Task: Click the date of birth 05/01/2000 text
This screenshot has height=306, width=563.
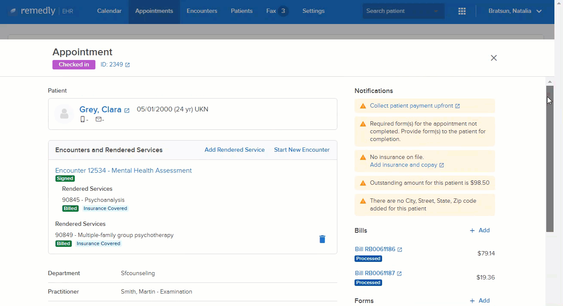Action: coord(155,109)
